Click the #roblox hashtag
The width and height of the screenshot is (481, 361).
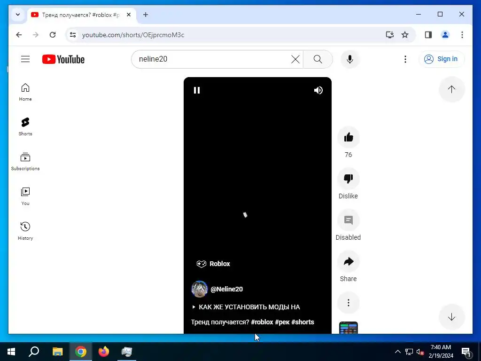tap(262, 322)
